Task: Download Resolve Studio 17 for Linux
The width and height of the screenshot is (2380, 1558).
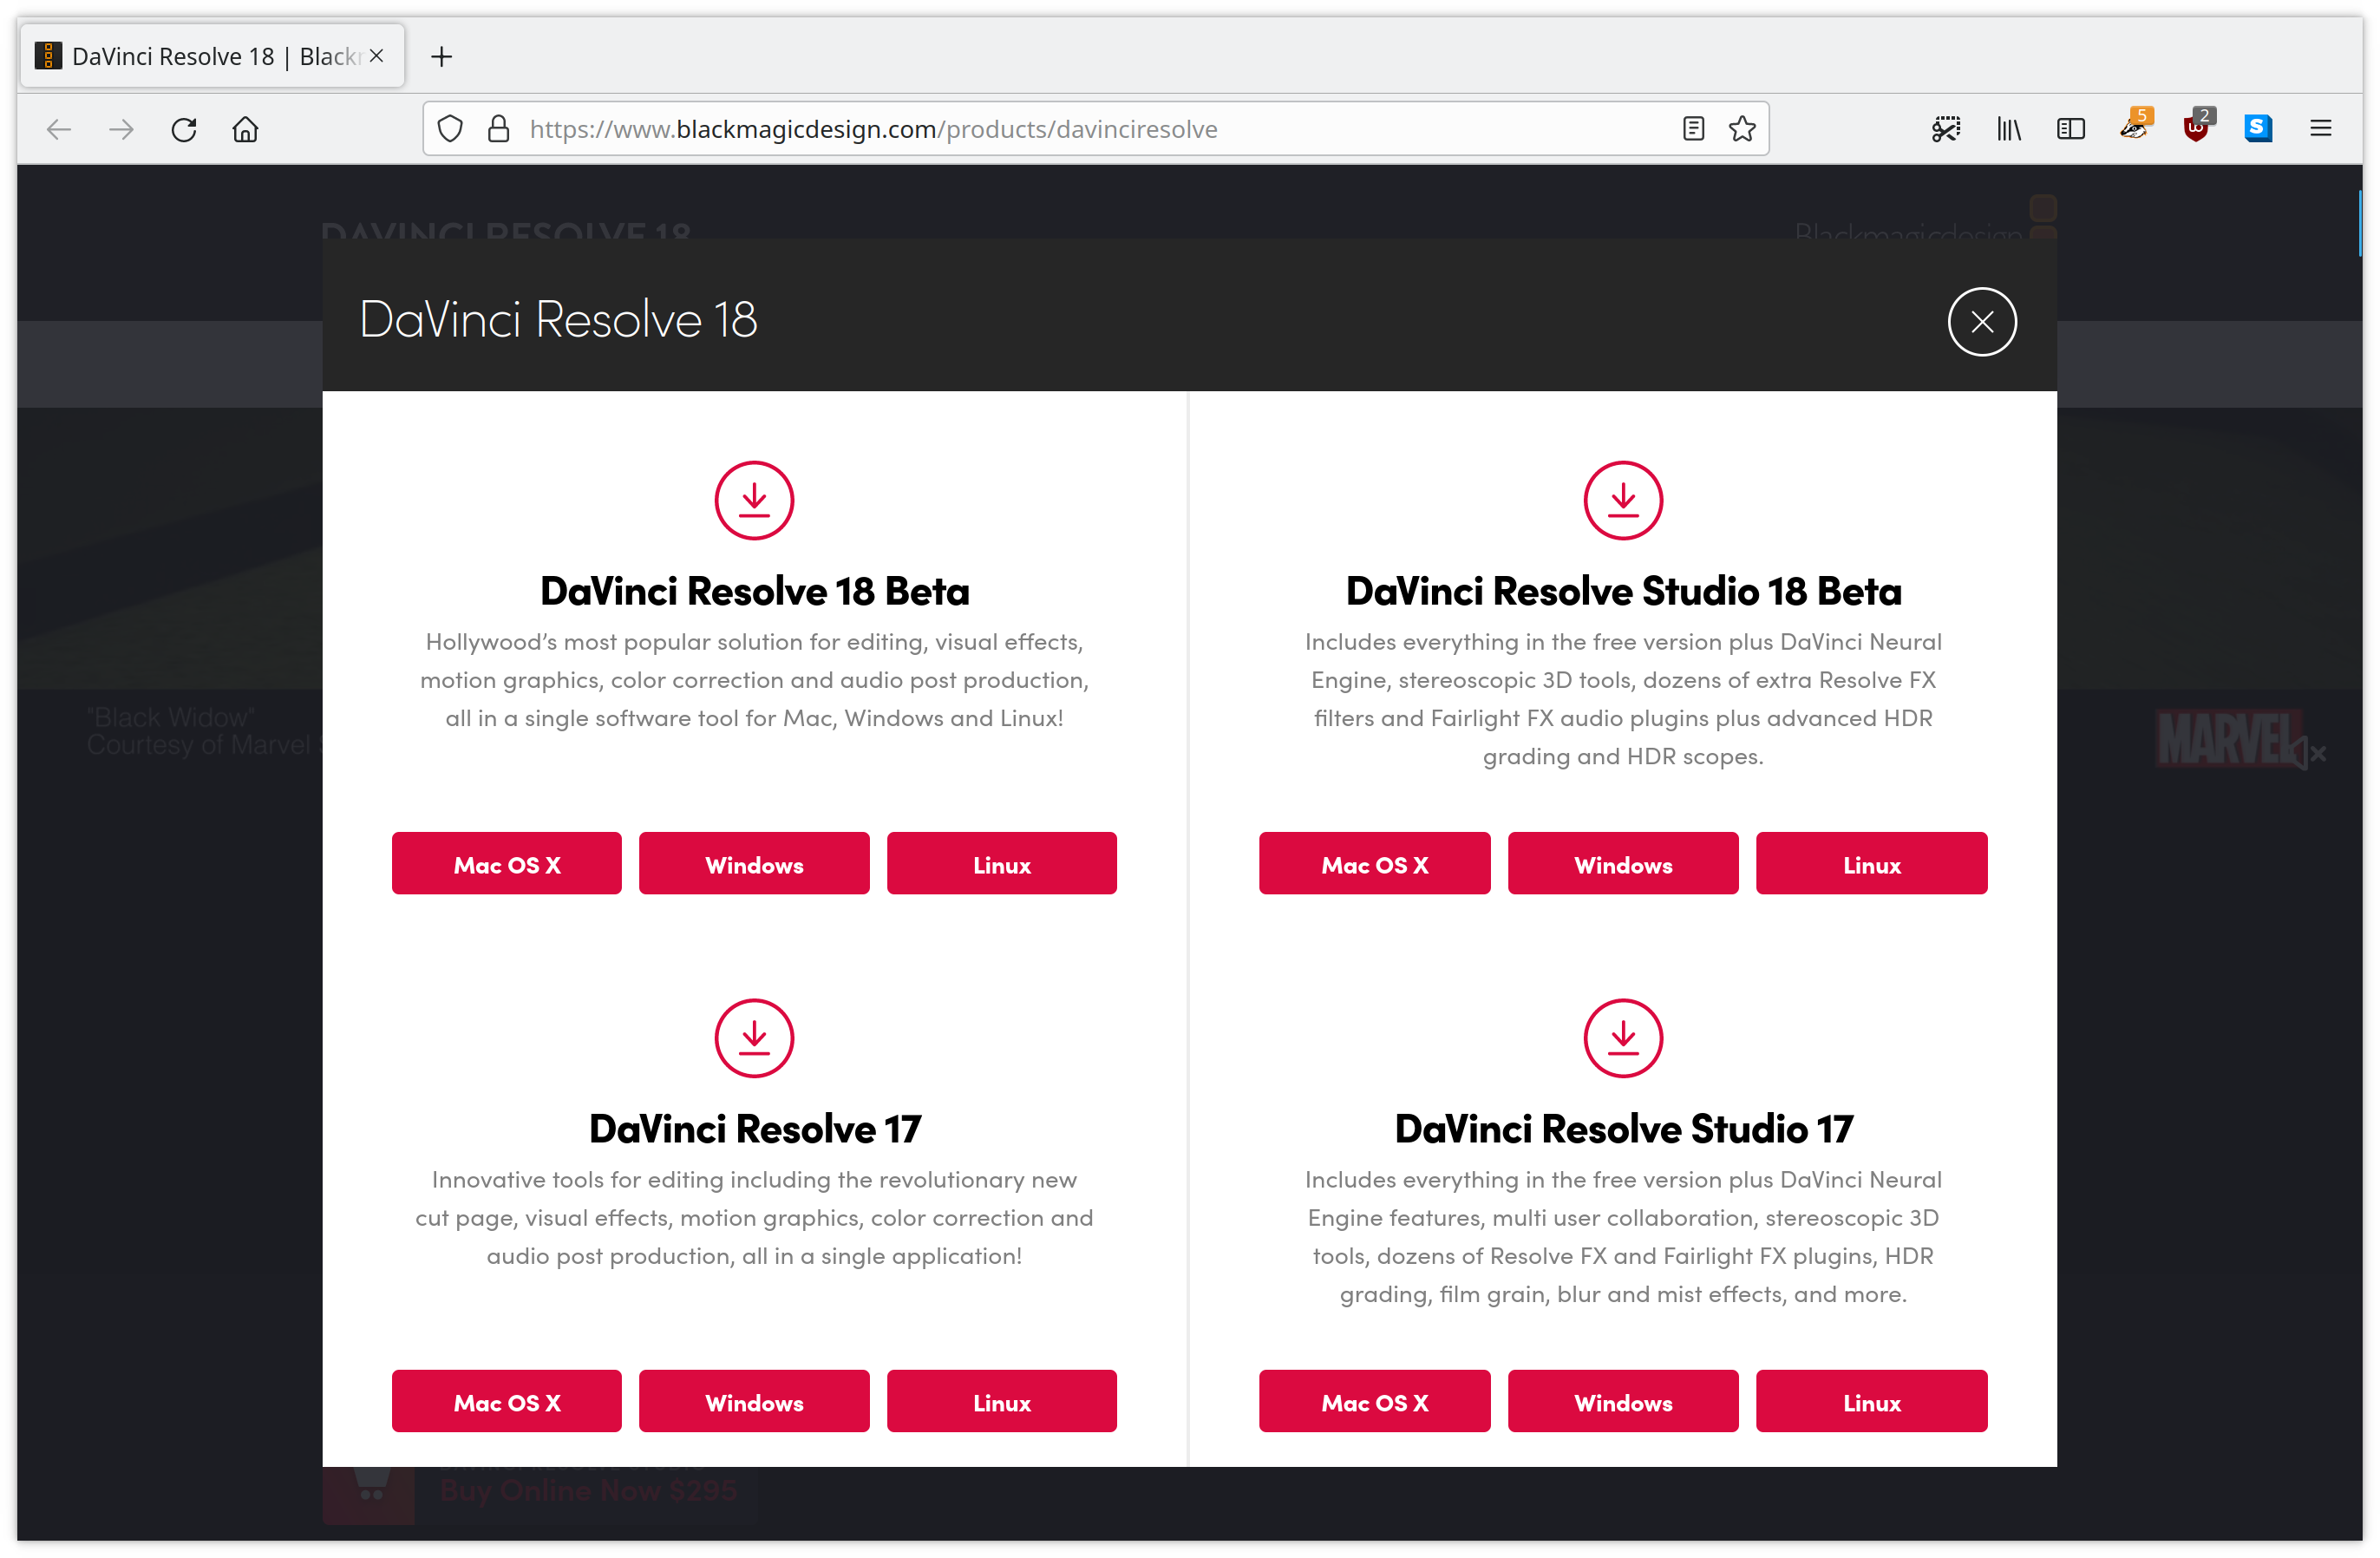Action: pos(1872,1402)
